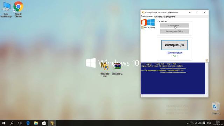Screen dimensions: 224x126
Task: Open File Explorer from the taskbar
Action: pos(36,123)
